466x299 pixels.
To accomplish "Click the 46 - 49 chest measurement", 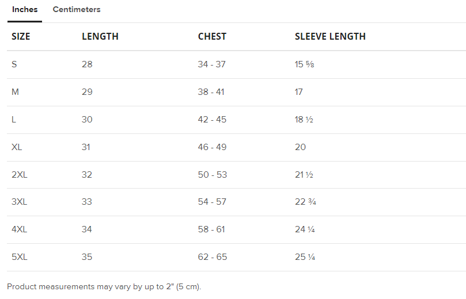I will pyautogui.click(x=212, y=147).
